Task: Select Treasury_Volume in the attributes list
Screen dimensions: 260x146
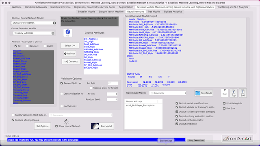Action: (22, 100)
